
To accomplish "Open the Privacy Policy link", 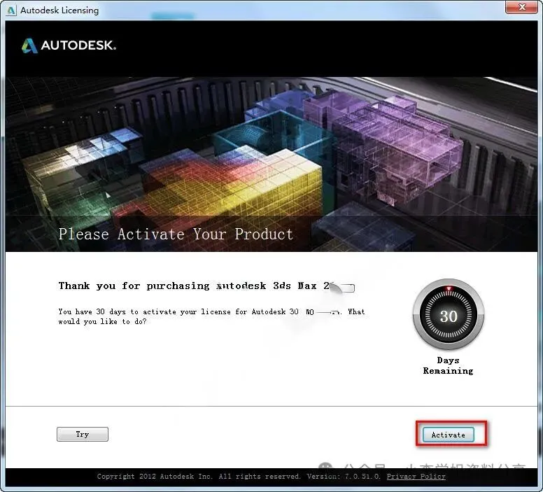I will coord(416,477).
